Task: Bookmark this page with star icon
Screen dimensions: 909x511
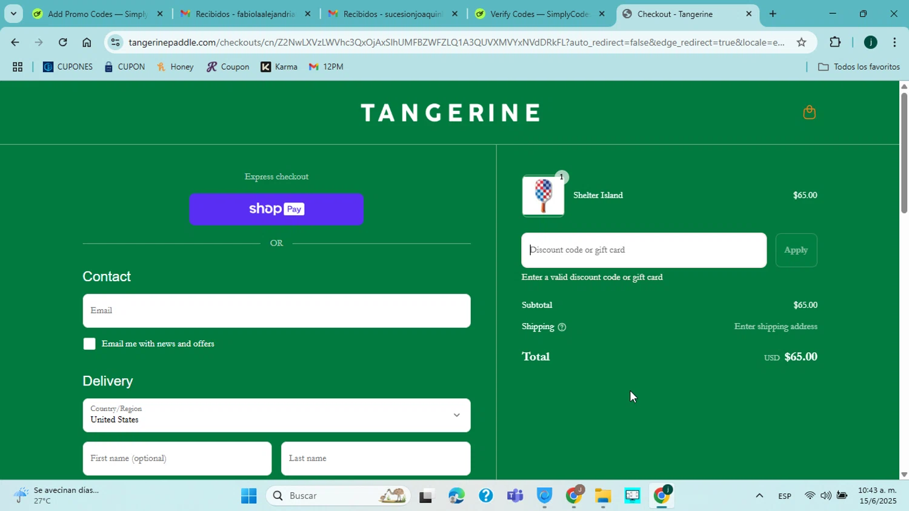Action: [801, 42]
